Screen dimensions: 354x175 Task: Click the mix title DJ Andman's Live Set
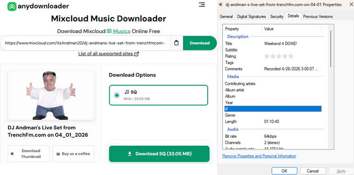pyautogui.click(x=48, y=131)
